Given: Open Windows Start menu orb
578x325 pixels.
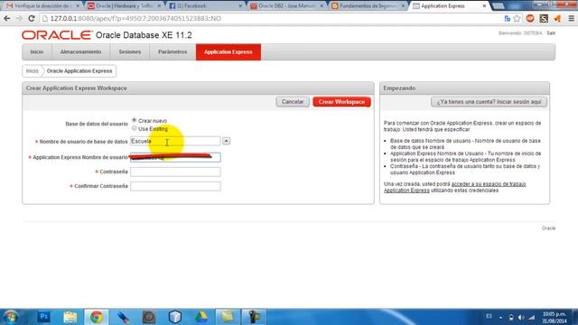Looking at the screenshot, I should point(11,317).
